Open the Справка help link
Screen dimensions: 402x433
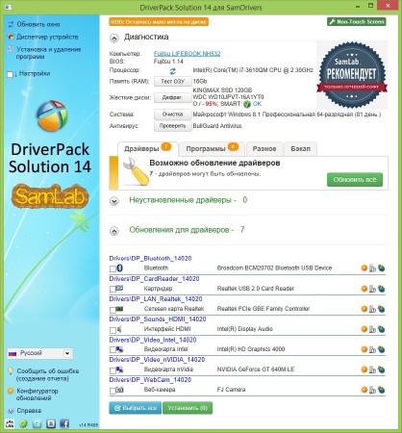tap(29, 411)
